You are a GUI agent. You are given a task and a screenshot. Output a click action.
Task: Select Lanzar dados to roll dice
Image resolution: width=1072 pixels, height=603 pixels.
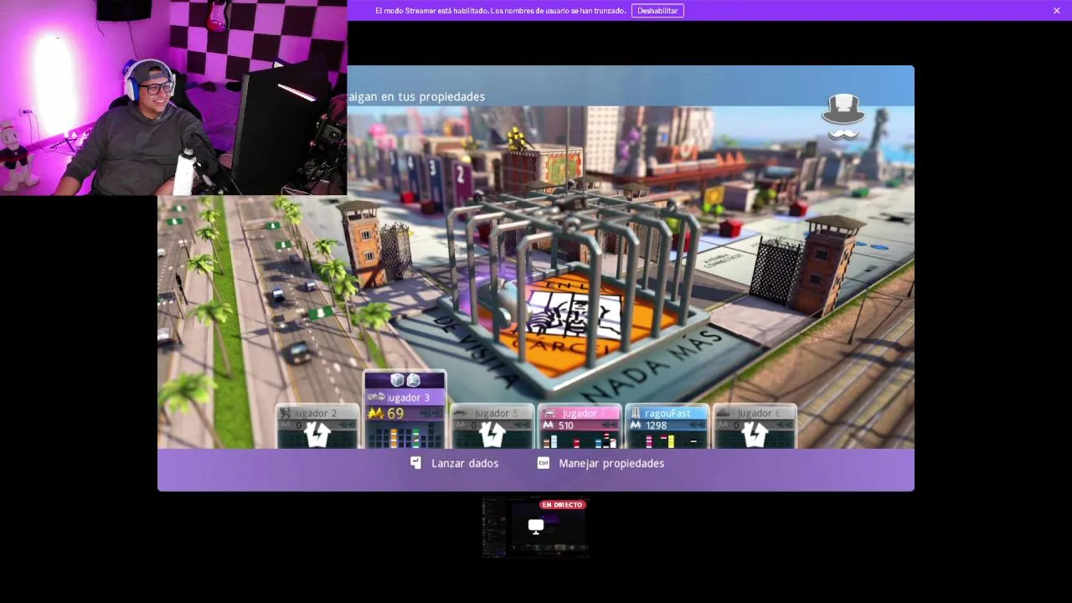pos(465,463)
